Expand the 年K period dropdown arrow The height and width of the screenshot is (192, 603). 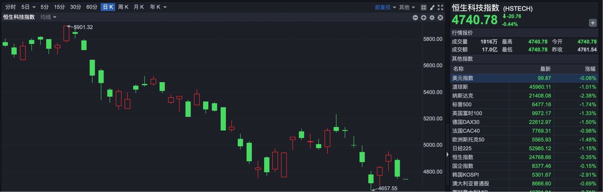point(165,7)
